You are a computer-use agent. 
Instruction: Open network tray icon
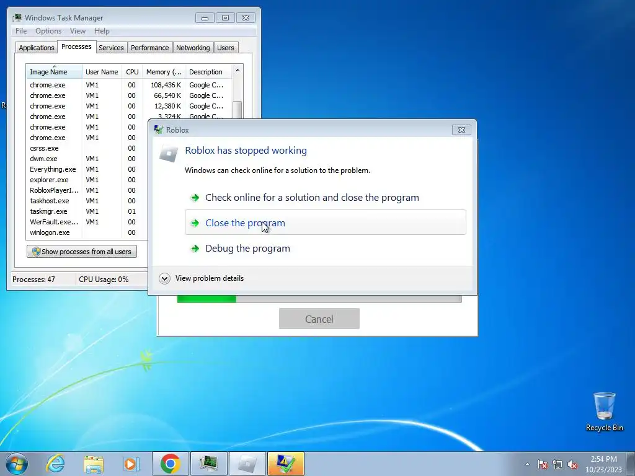pos(557,464)
